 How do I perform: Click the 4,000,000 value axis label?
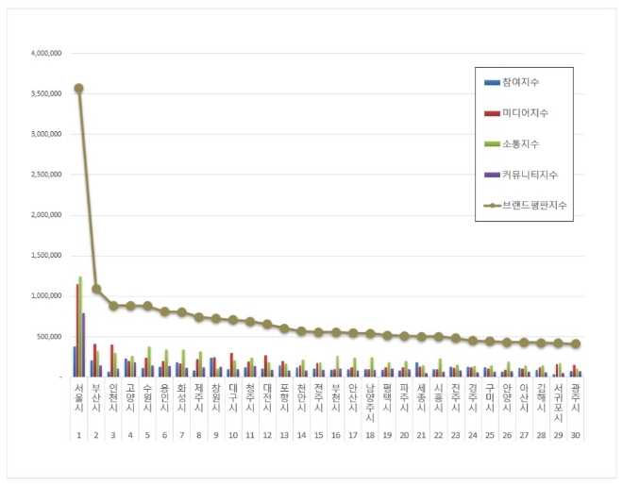(45, 54)
